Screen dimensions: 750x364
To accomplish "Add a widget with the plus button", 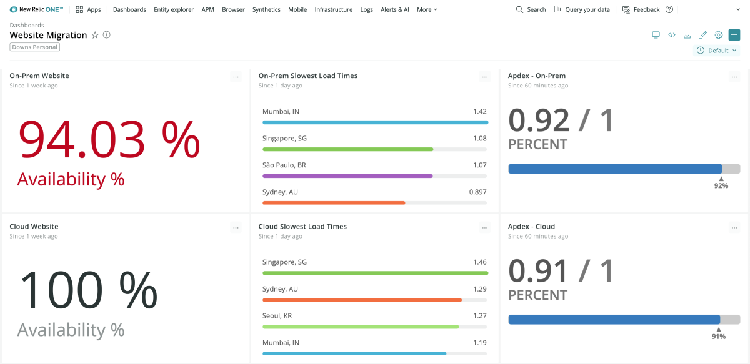I will pos(734,35).
